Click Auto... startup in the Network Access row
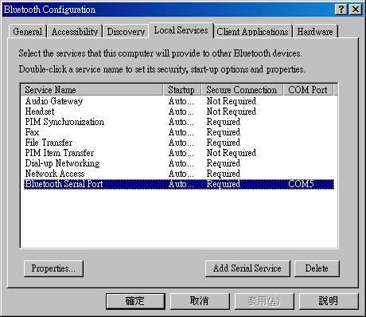This screenshot has width=366, height=317. click(181, 174)
